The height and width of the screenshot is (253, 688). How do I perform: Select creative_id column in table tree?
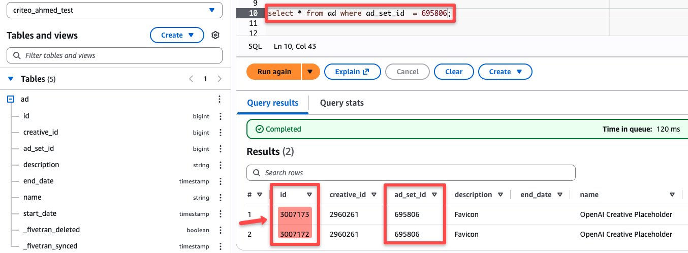point(41,132)
